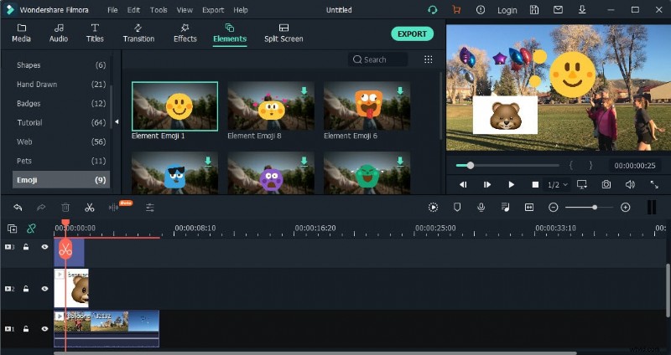Hide video track 1 with eye icon

pos(44,328)
